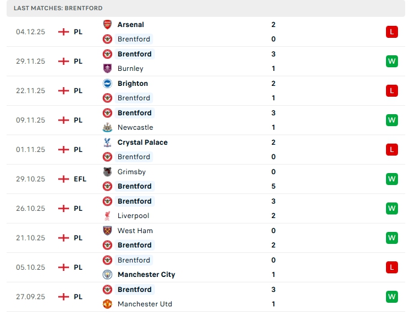Click the Arsenal club crest icon
The image size is (410, 313).
pos(107,25)
